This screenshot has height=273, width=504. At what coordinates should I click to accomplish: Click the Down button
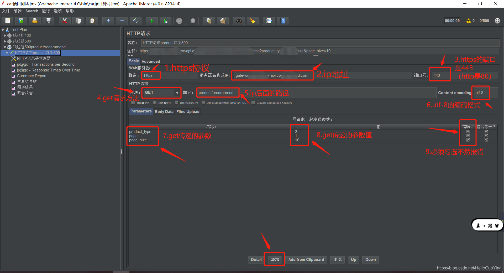[x=370, y=260]
